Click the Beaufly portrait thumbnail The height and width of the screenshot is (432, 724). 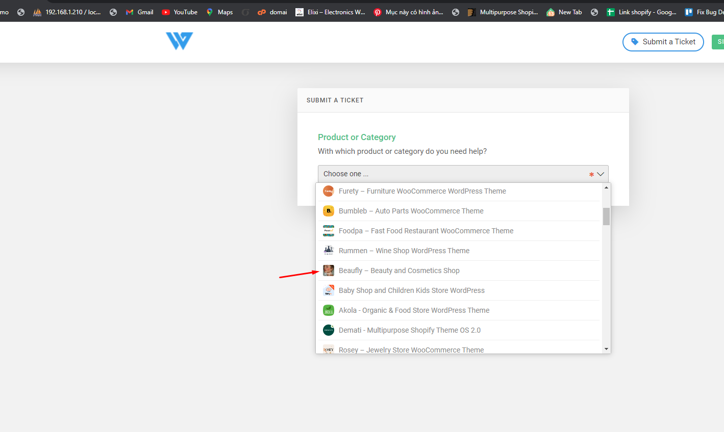click(x=329, y=271)
